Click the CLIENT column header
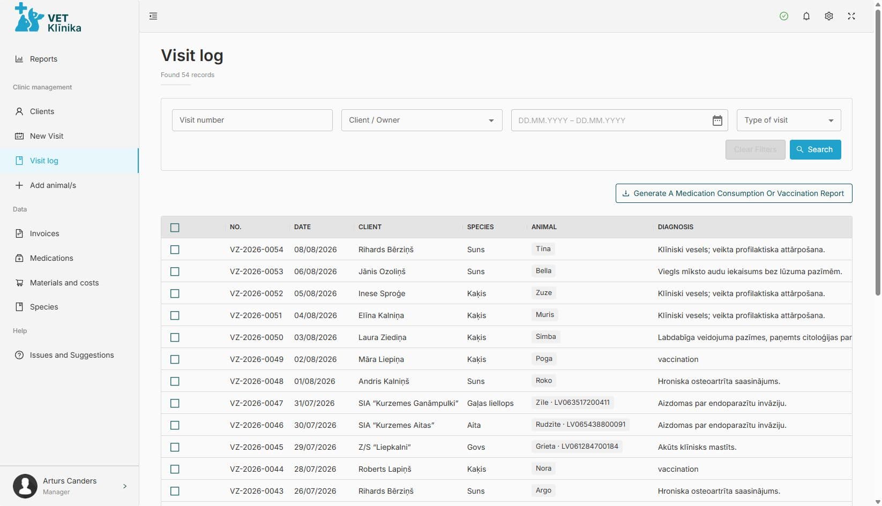Image resolution: width=882 pixels, height=506 pixels. 370,227
